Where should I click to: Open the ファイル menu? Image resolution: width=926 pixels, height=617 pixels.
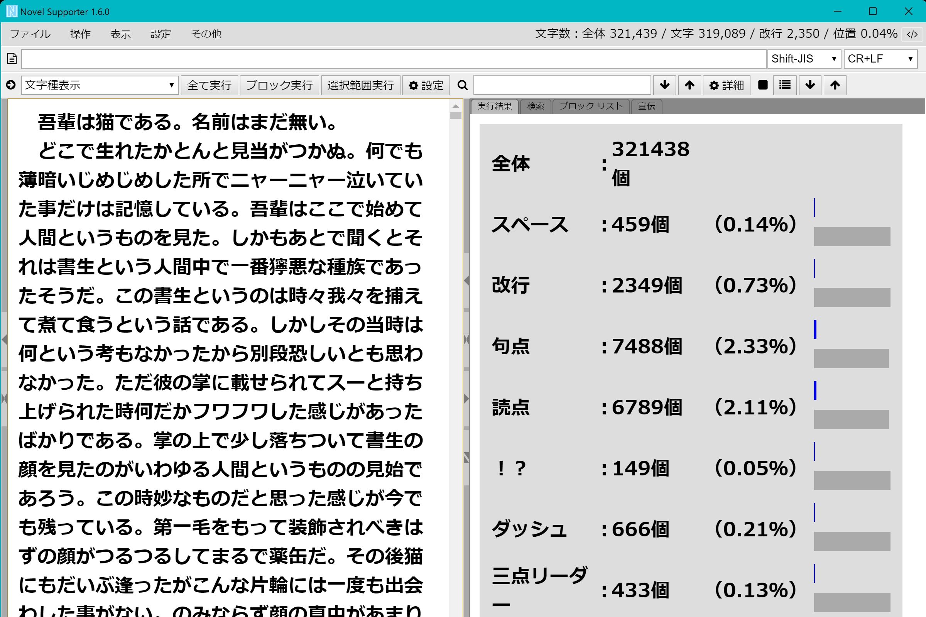[30, 34]
